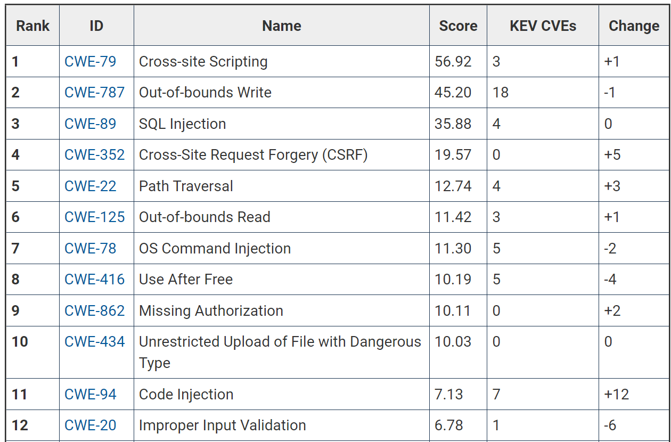Click the KEV CVEs column header

tap(543, 26)
